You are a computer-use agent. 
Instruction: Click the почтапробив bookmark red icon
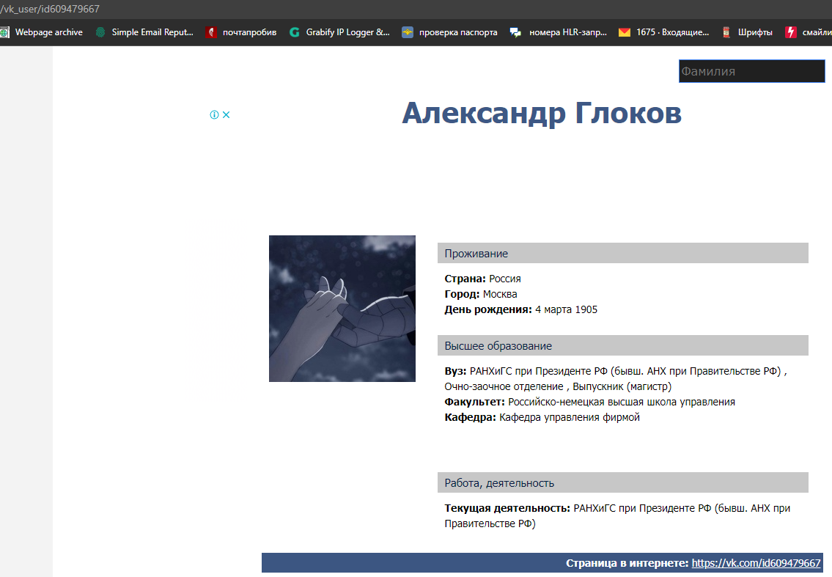point(211,32)
